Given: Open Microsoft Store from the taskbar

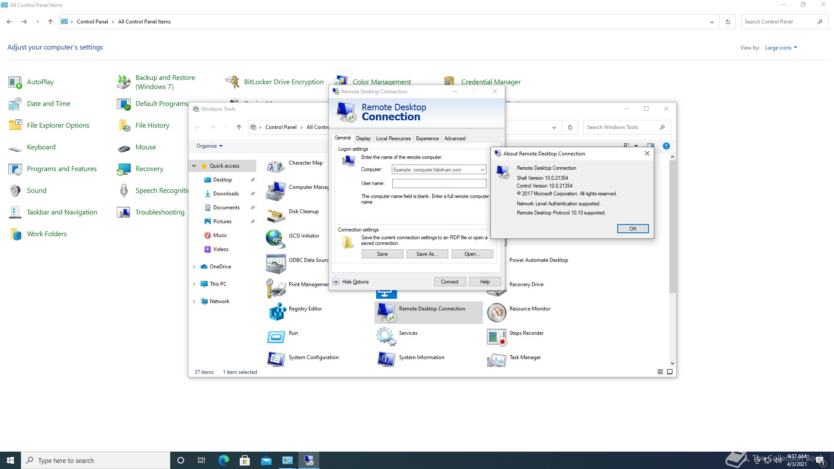Looking at the screenshot, I should coord(245,460).
